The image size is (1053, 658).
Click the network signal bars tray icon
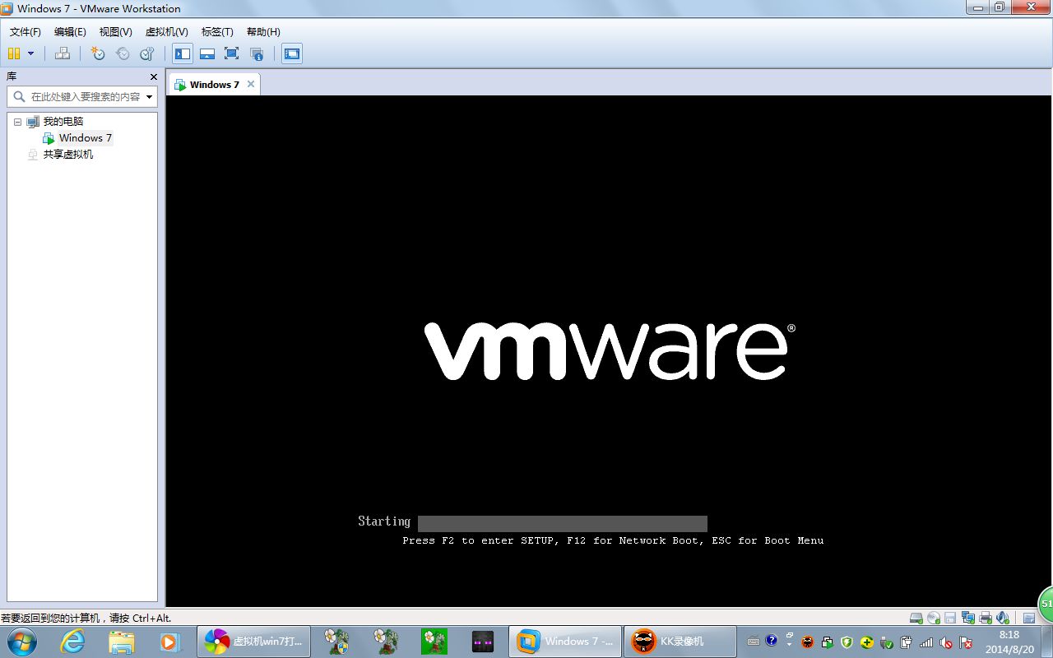point(926,642)
